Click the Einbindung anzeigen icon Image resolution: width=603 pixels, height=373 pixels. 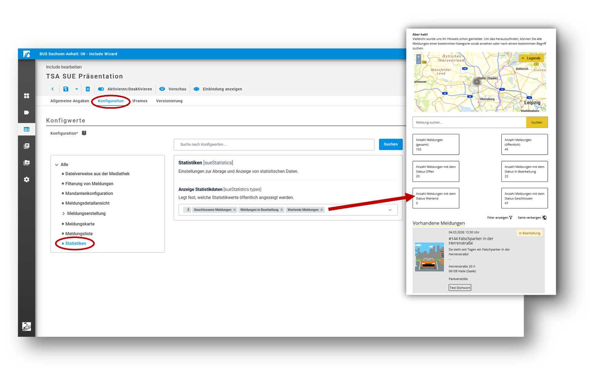click(196, 89)
